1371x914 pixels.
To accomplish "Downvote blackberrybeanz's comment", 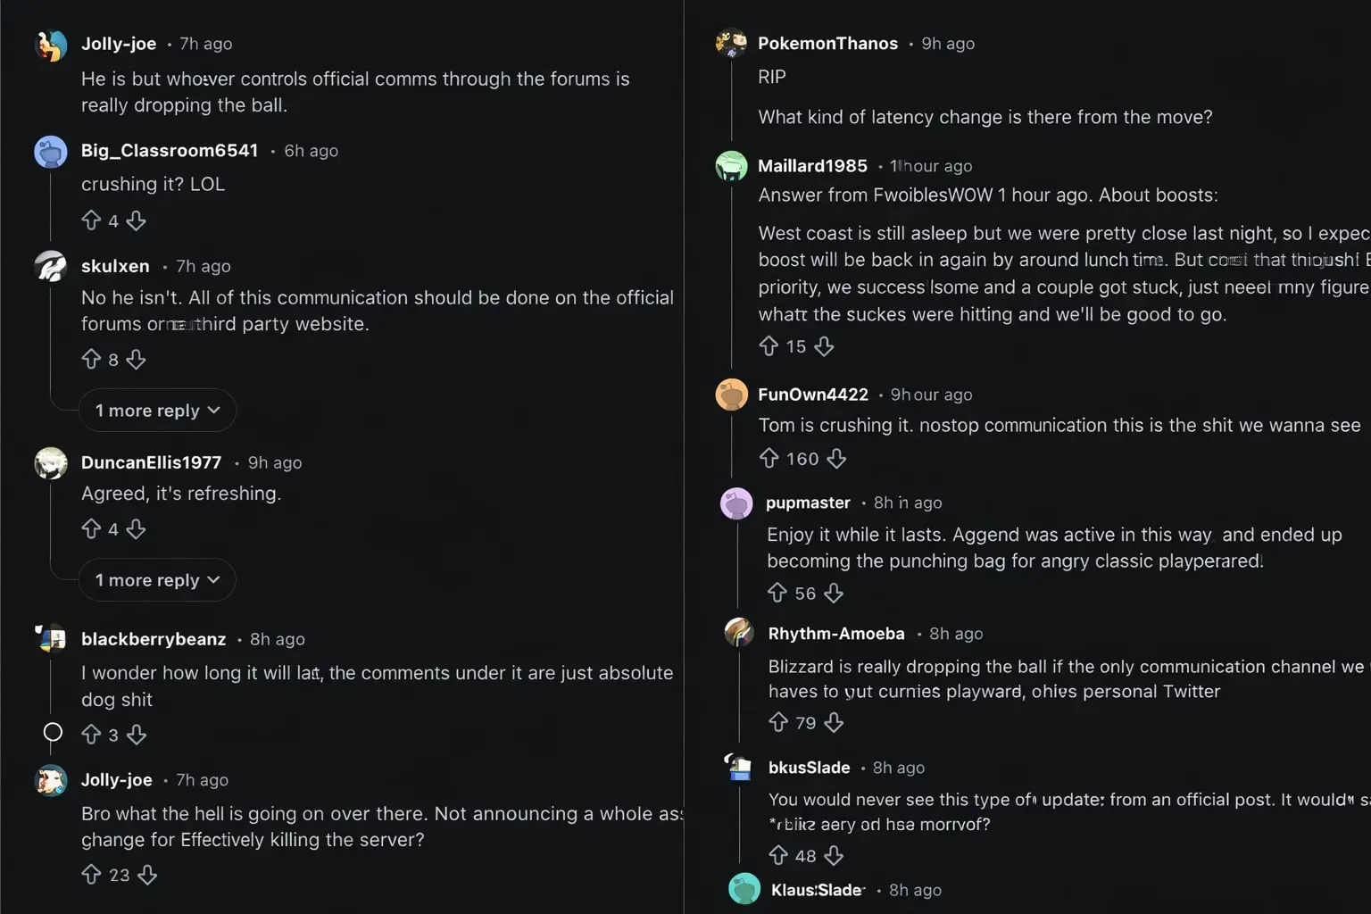I will pos(136,735).
